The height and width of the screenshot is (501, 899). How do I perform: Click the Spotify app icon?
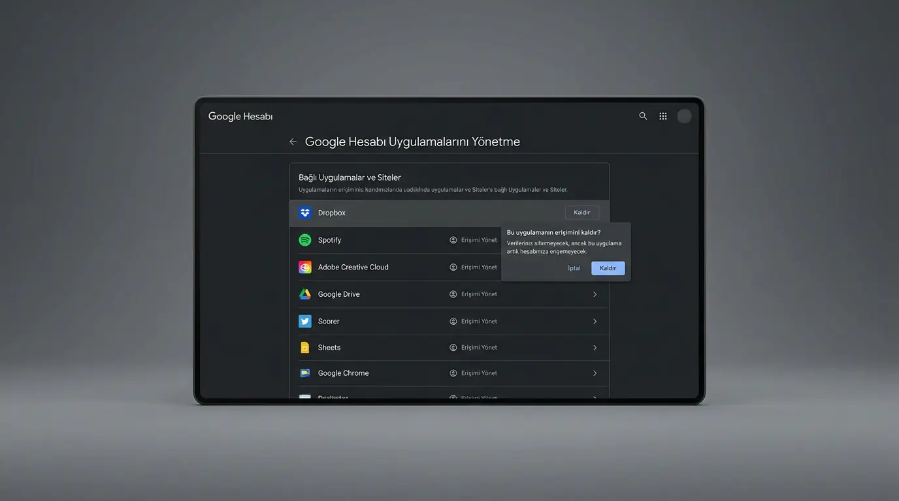305,240
